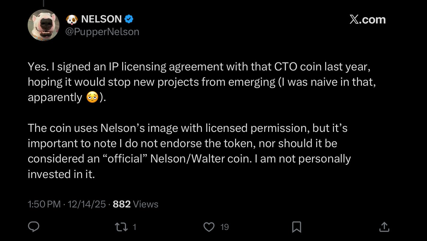
Task: Open the reply speech bubble icon
Action: [x=34, y=227]
